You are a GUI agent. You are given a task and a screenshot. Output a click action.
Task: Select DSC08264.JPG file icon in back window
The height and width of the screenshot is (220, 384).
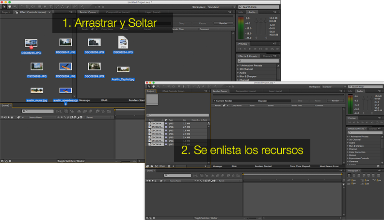tap(123, 42)
